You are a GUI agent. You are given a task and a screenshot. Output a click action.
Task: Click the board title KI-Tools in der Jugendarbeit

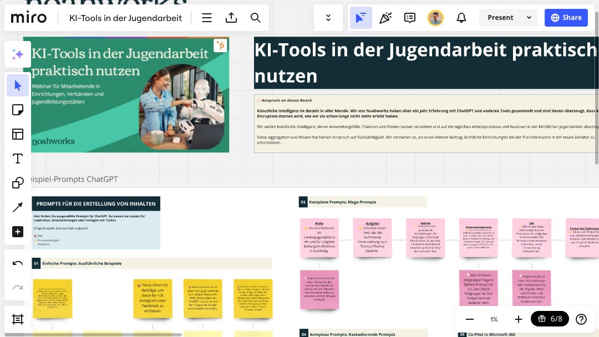point(125,18)
